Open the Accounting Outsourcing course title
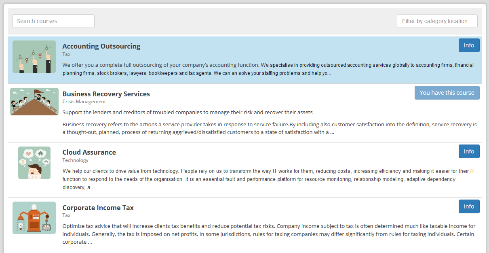 pyautogui.click(x=101, y=46)
